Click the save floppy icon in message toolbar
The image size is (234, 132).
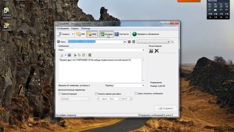[69, 55]
